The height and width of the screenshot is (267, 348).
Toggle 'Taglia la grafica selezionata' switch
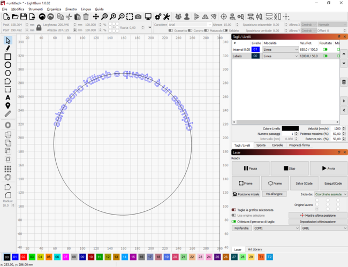click(234, 210)
